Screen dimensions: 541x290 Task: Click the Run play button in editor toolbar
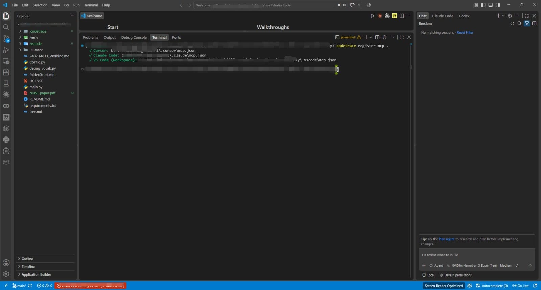pyautogui.click(x=372, y=16)
